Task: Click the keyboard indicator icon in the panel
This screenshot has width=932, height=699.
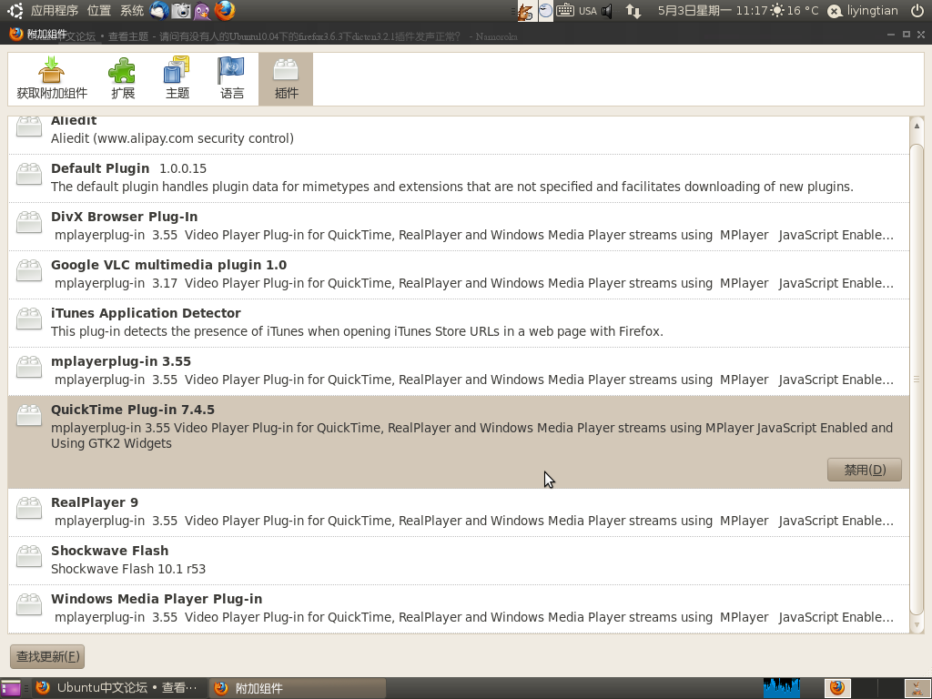Action: (x=564, y=10)
